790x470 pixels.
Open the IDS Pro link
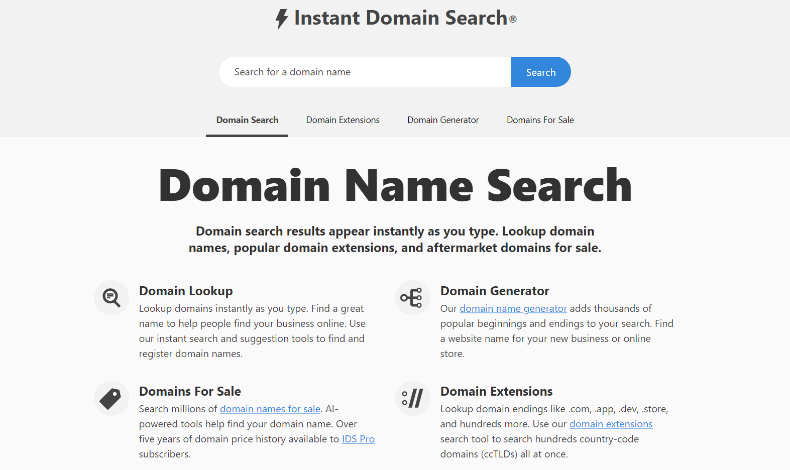pyautogui.click(x=358, y=439)
